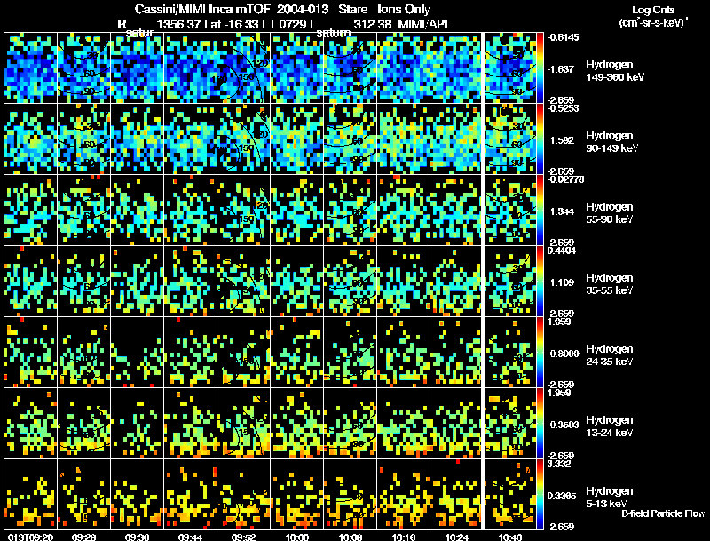The image size is (710, 541).
Task: Click the Hydrogen 5-13 keV row label
Action: 610,497
